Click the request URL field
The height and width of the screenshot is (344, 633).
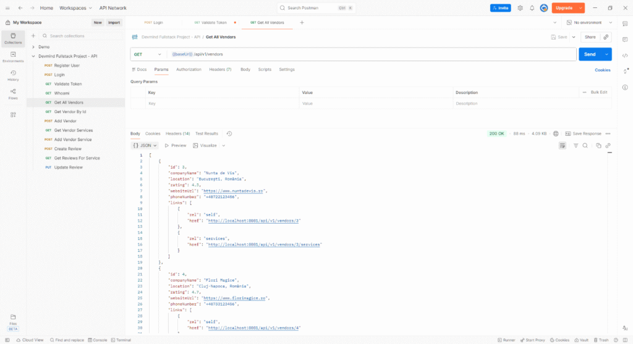click(372, 54)
